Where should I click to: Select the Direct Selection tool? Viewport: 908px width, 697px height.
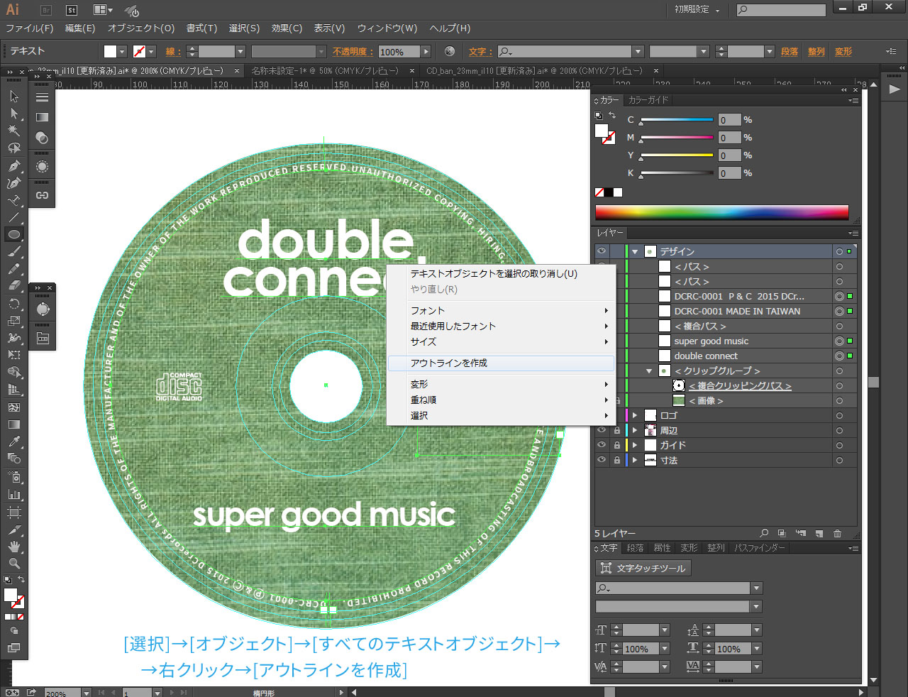pos(13,114)
